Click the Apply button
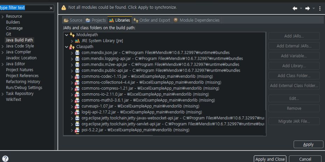The image size is (325, 162). coord(309,145)
